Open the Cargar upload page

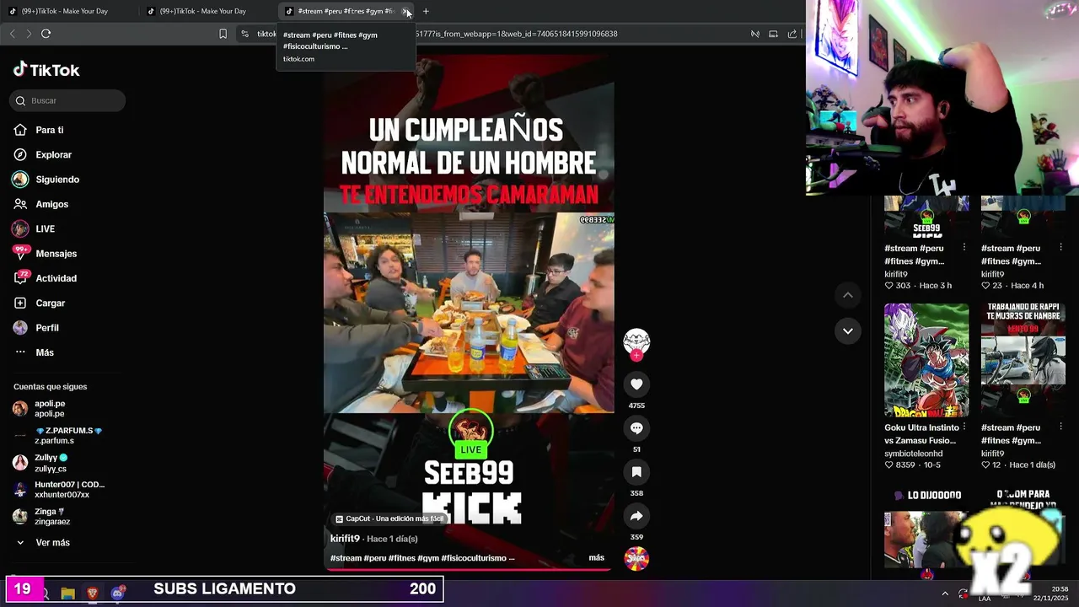(x=39, y=303)
